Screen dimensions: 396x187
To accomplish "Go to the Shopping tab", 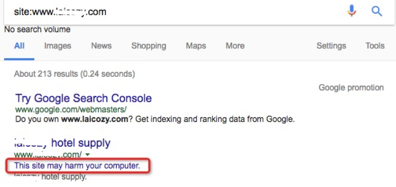I will (x=148, y=46).
